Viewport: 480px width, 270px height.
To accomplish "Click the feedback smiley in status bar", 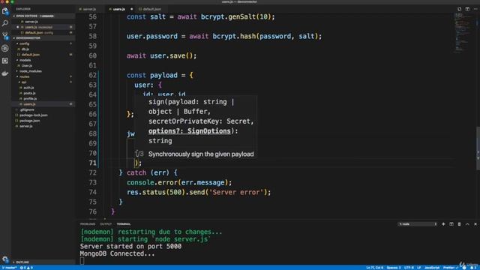I will 464,268.
